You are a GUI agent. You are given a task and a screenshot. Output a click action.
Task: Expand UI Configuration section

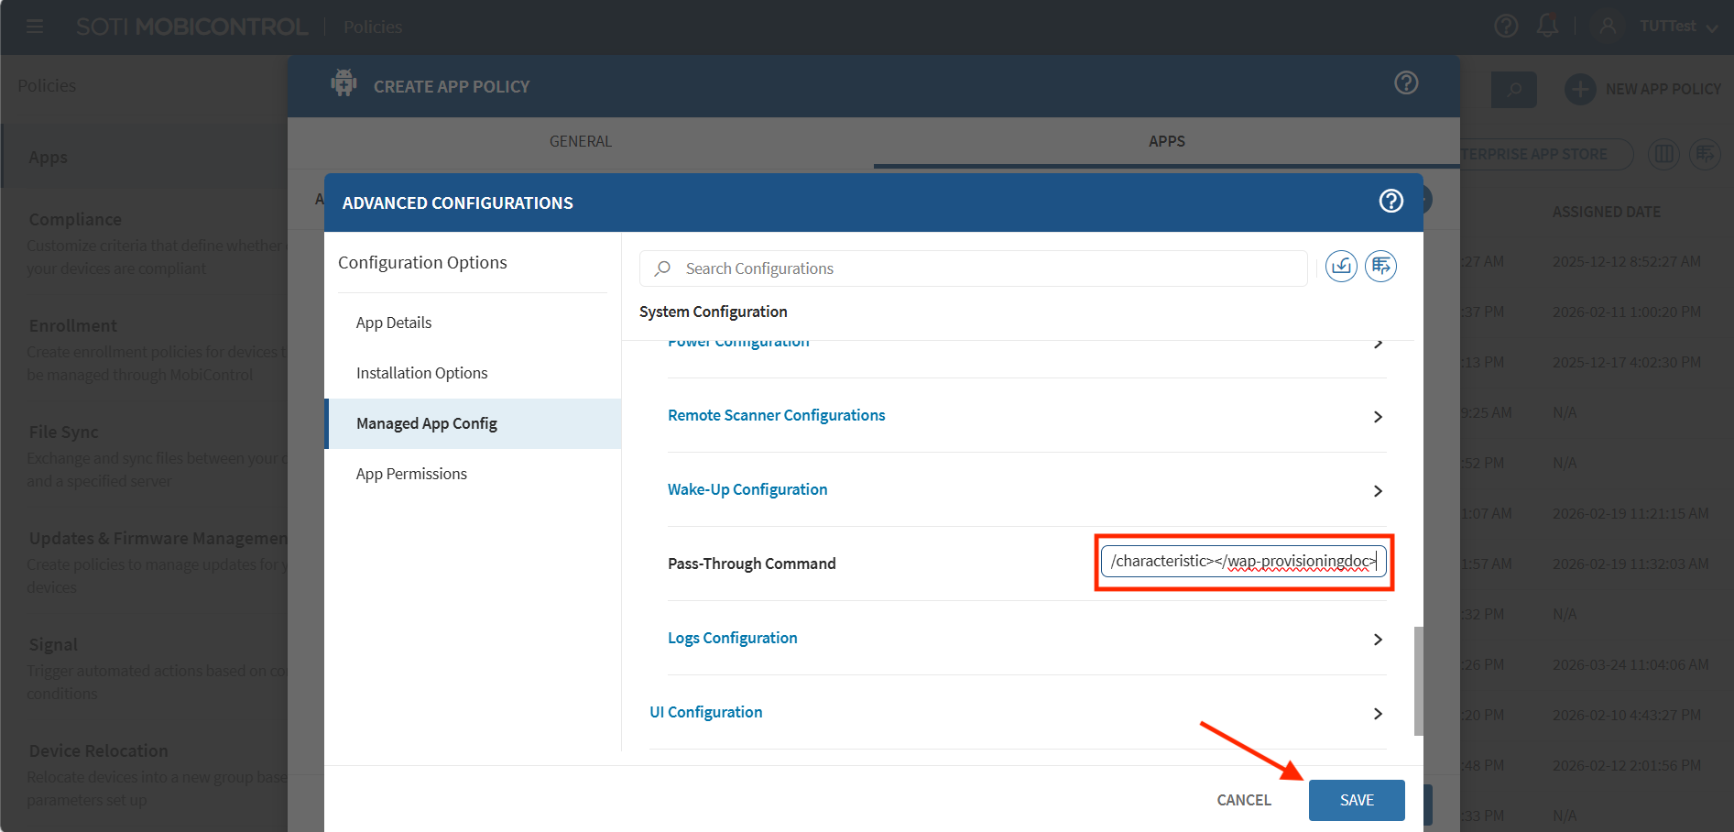coord(705,712)
